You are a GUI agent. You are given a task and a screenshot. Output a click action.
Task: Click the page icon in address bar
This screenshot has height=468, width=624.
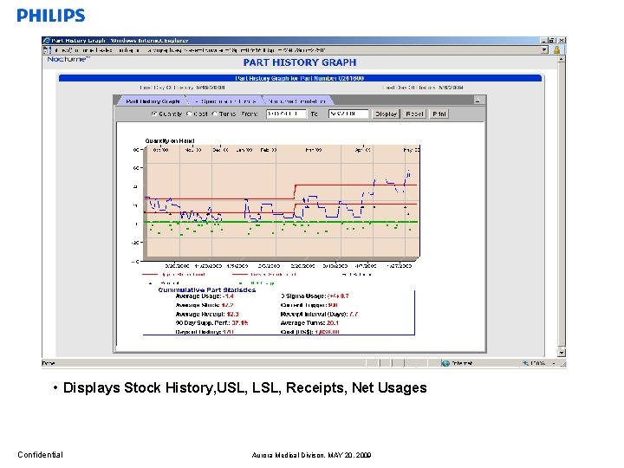point(47,50)
